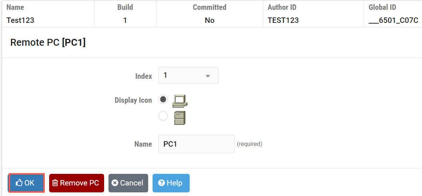Click the trash icon on Remove PC
Screen dimensions: 422x196
click(x=55, y=183)
